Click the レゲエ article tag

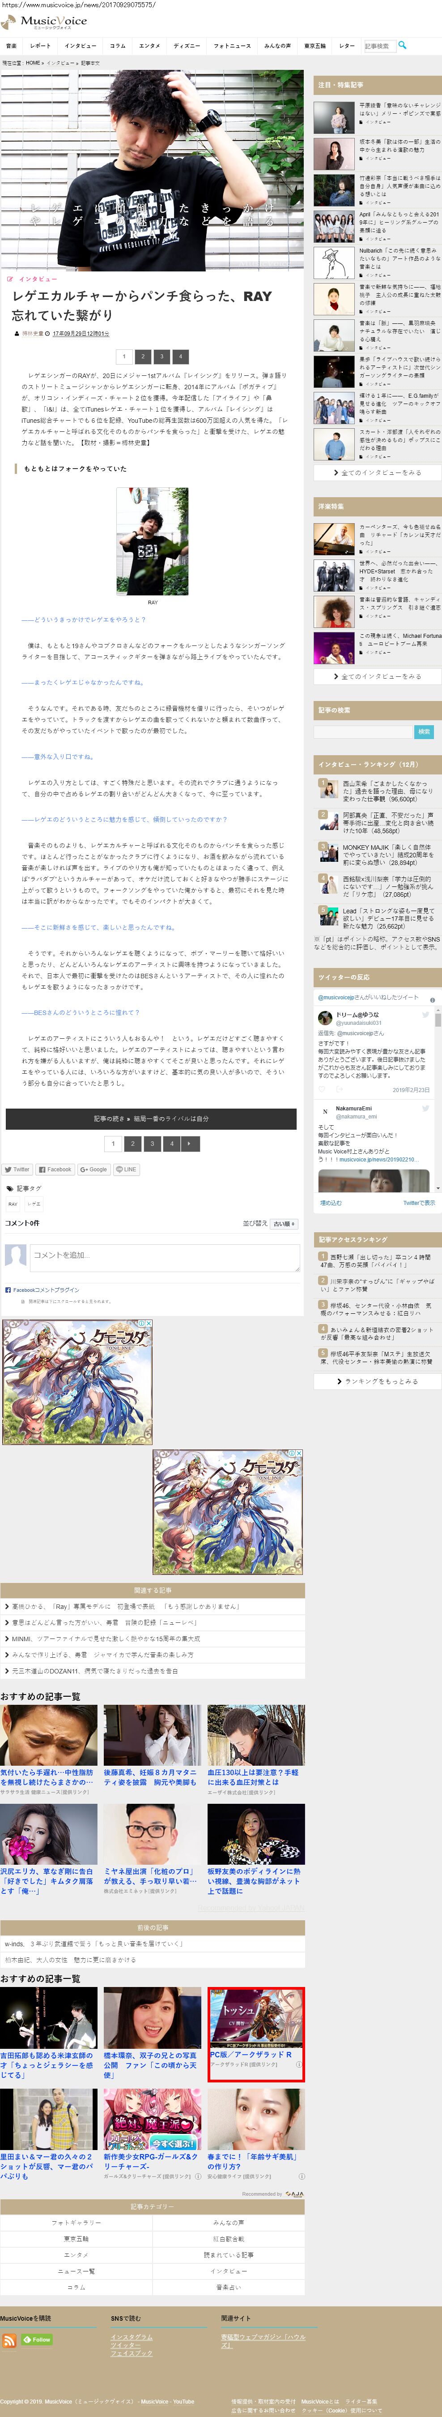click(x=34, y=1204)
